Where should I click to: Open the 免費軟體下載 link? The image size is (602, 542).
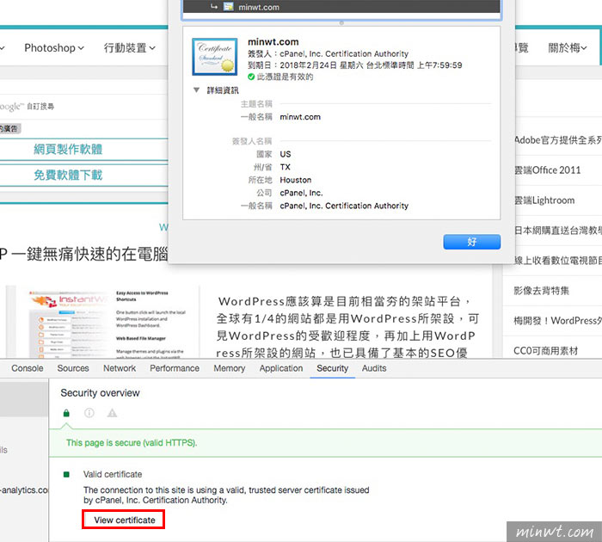(68, 176)
